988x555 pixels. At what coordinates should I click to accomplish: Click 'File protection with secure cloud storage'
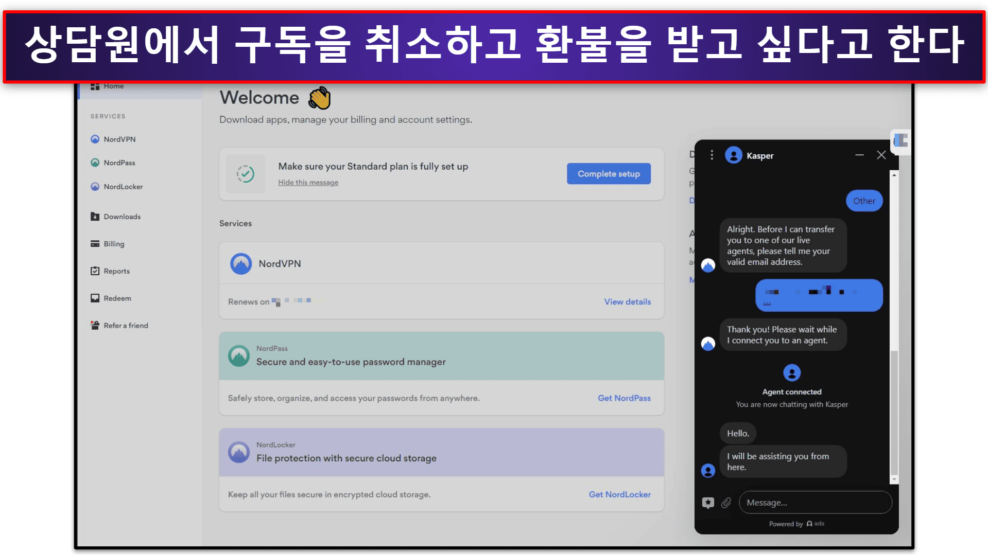click(x=346, y=458)
